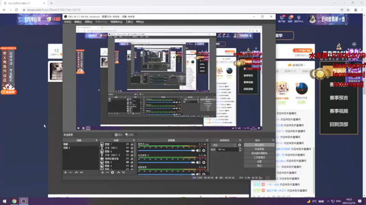Remove the selected scene with the minus icon
Viewport: 366px width, 205px height.
70,173
